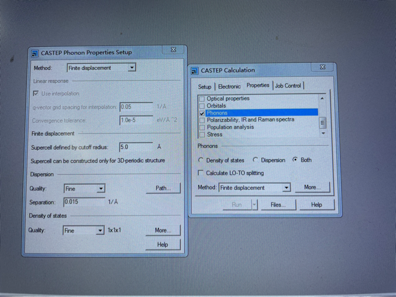
Task: Uncheck the Phonons property checkbox
Action: pos(202,113)
